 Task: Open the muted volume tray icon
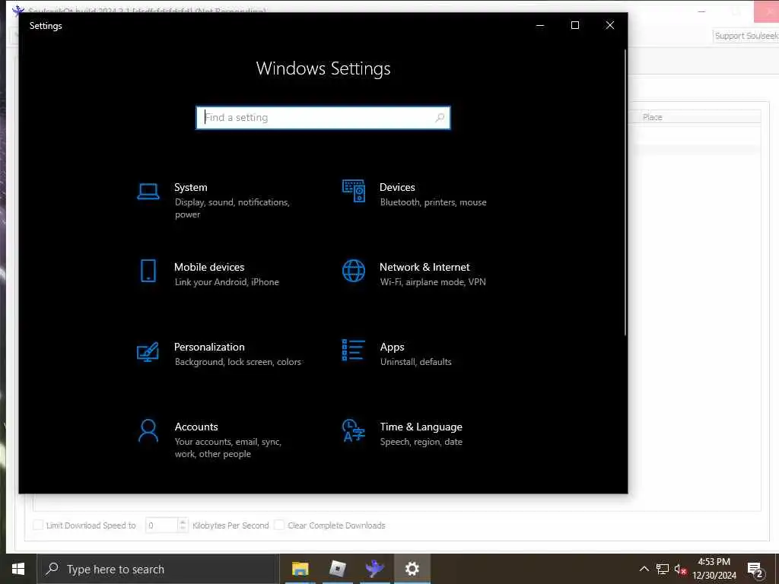point(680,569)
